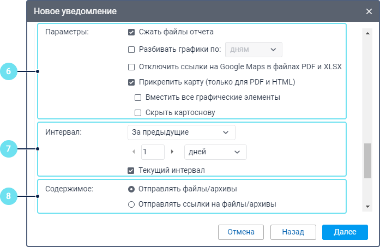Viewport: 380px width, 247px height.
Task: Click the Назад button
Action: pyautogui.click(x=293, y=232)
